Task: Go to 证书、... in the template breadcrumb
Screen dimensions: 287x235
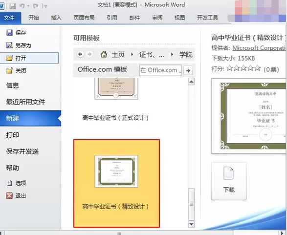Action: (x=152, y=55)
